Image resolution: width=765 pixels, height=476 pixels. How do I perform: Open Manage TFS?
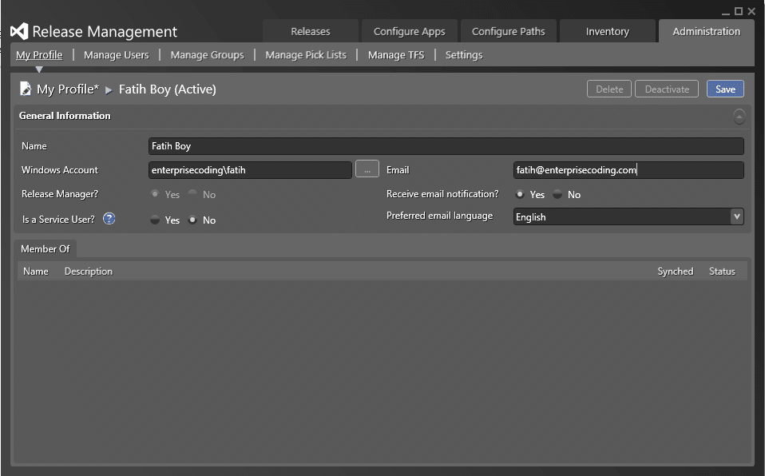point(396,54)
